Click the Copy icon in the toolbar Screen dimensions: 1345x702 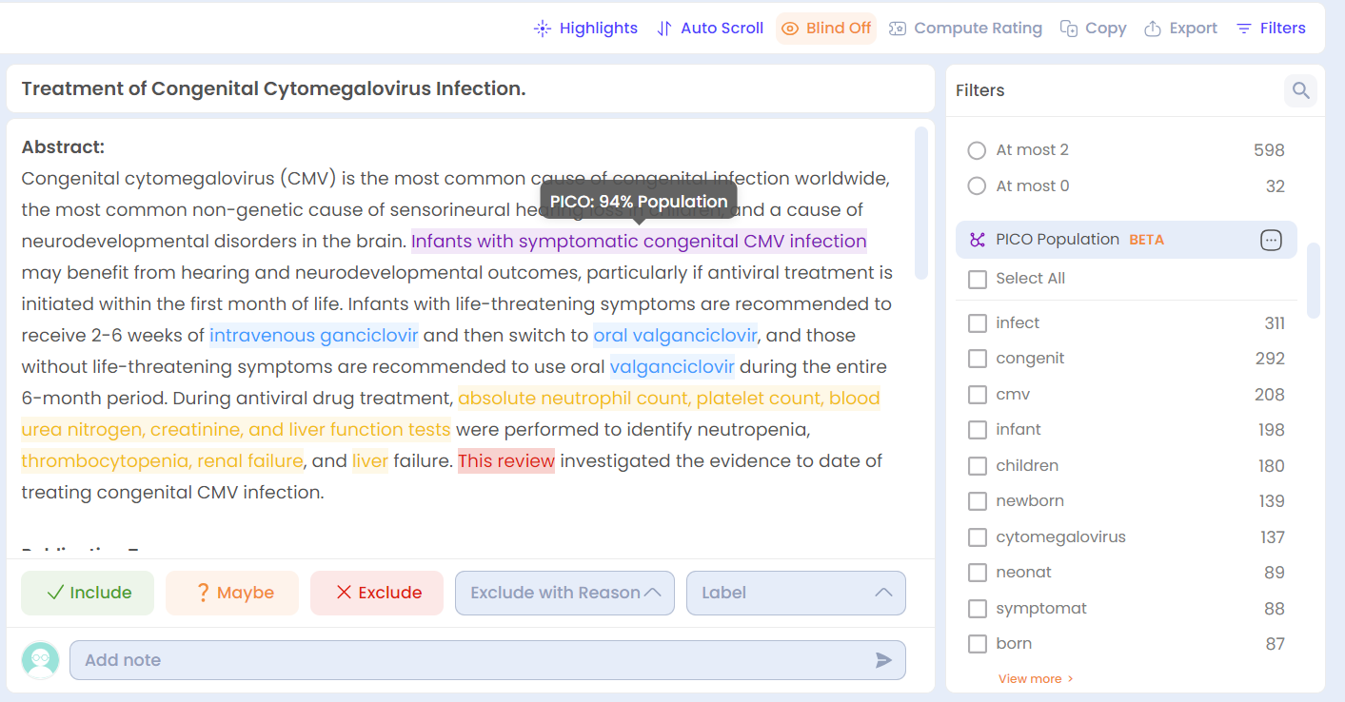point(1067,28)
